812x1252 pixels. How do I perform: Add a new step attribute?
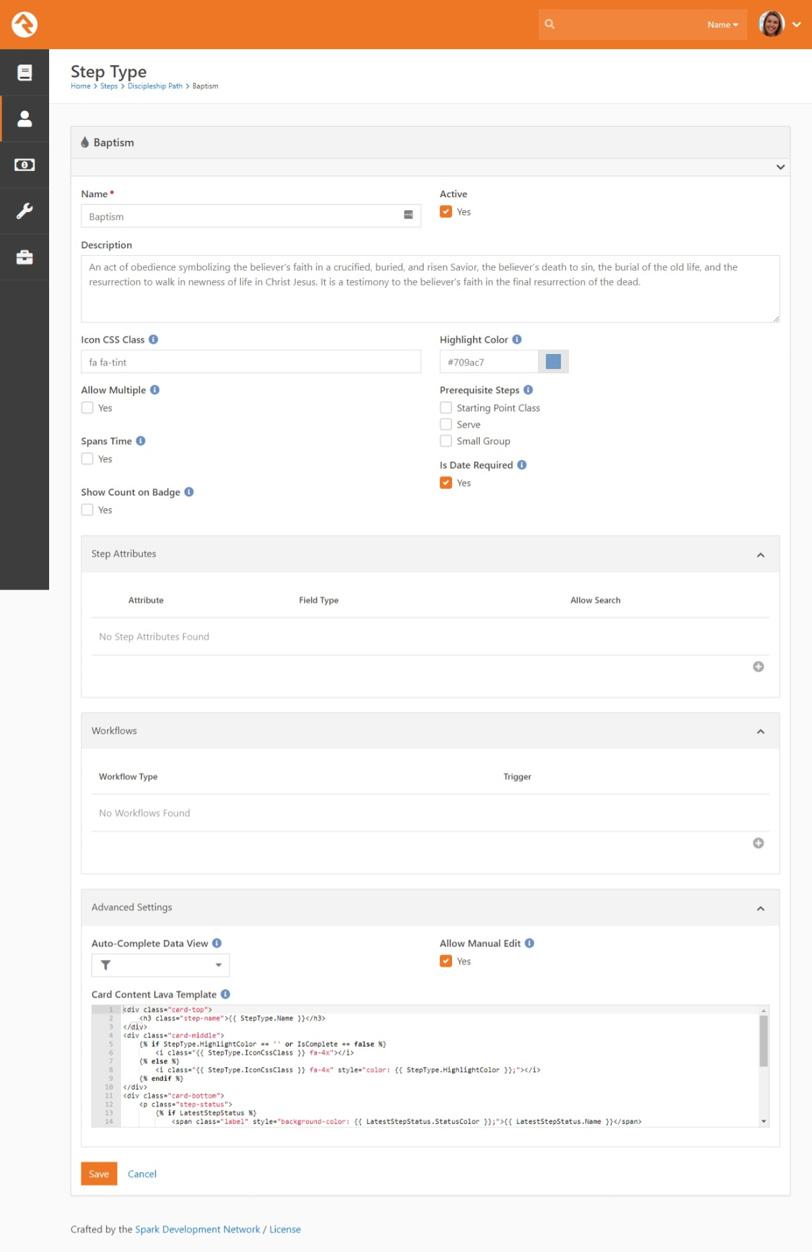coord(758,666)
